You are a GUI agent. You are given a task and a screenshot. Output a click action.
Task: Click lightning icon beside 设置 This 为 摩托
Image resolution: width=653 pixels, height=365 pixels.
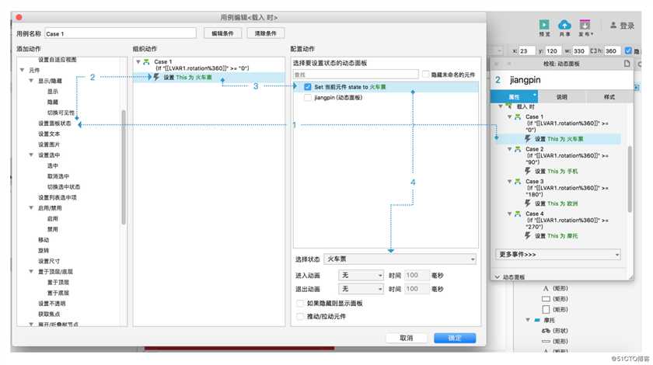click(528, 235)
